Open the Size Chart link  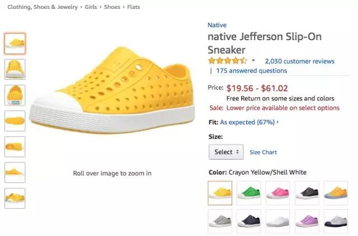263,152
